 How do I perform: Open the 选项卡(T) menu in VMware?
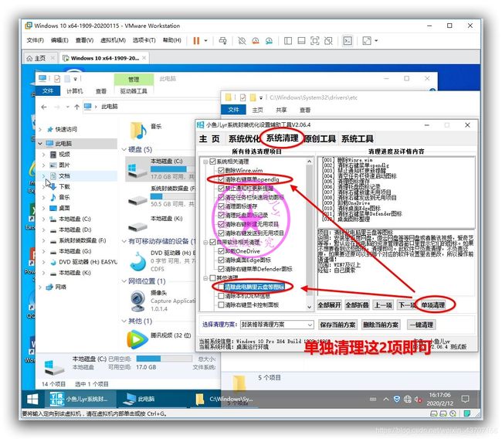pyautogui.click(x=144, y=40)
